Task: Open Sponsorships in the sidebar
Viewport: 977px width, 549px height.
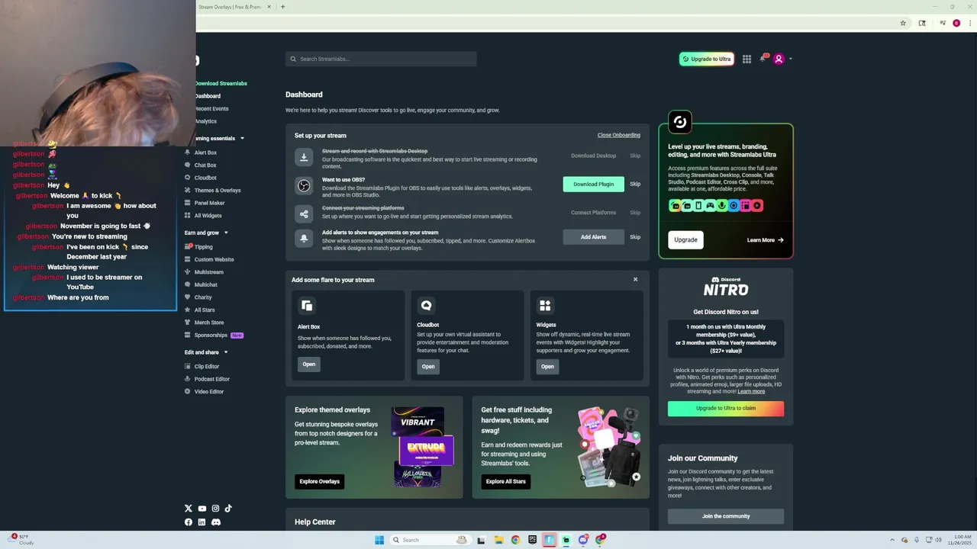Action: point(211,335)
